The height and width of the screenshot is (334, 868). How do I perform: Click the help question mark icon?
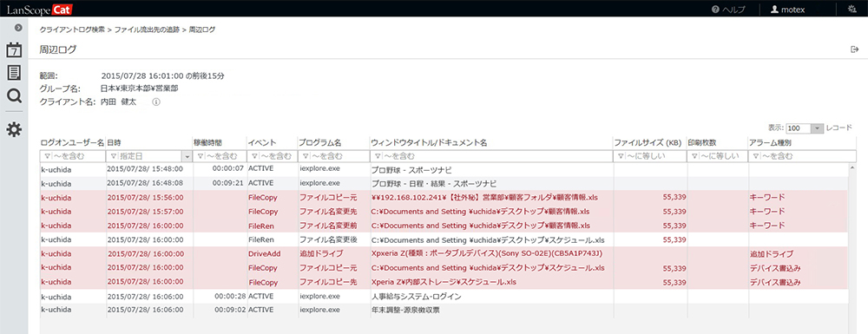(x=715, y=10)
